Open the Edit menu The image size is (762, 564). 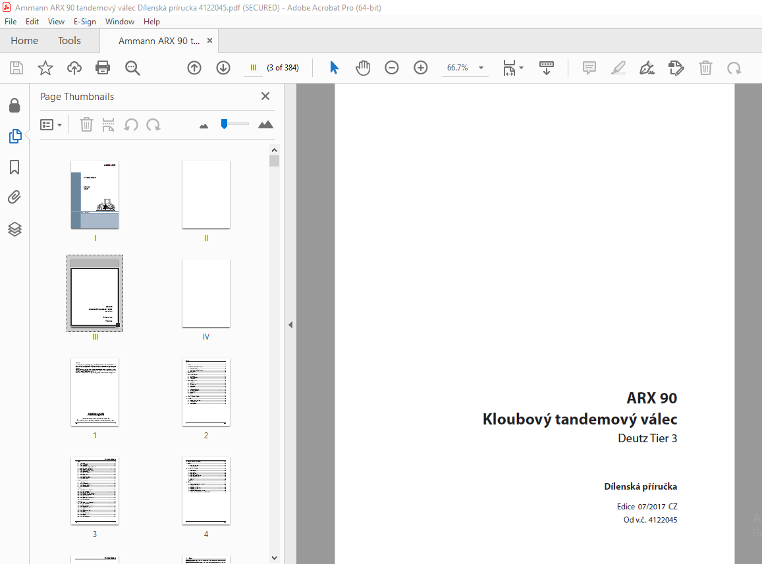(x=32, y=21)
